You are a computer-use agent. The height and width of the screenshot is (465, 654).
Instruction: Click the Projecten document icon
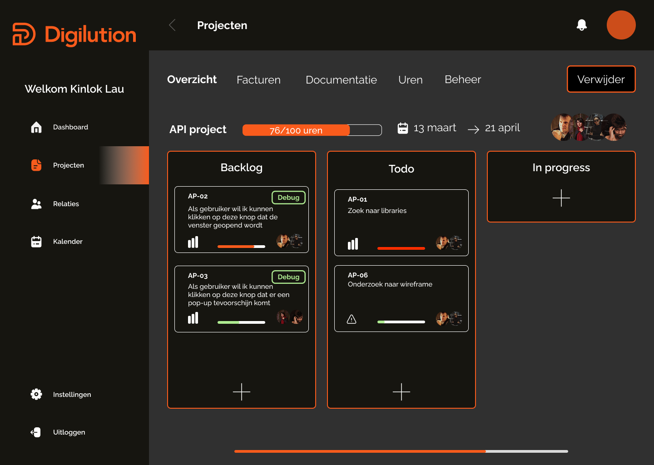(36, 165)
